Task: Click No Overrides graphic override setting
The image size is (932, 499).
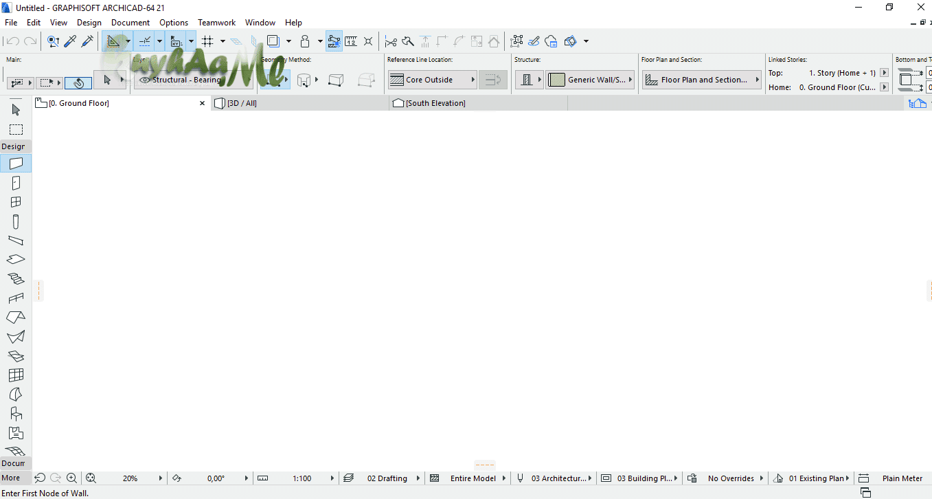Action: click(x=731, y=478)
